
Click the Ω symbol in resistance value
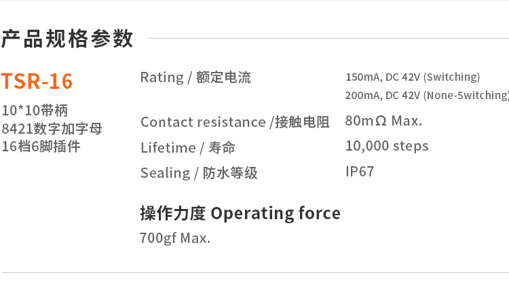(x=381, y=121)
